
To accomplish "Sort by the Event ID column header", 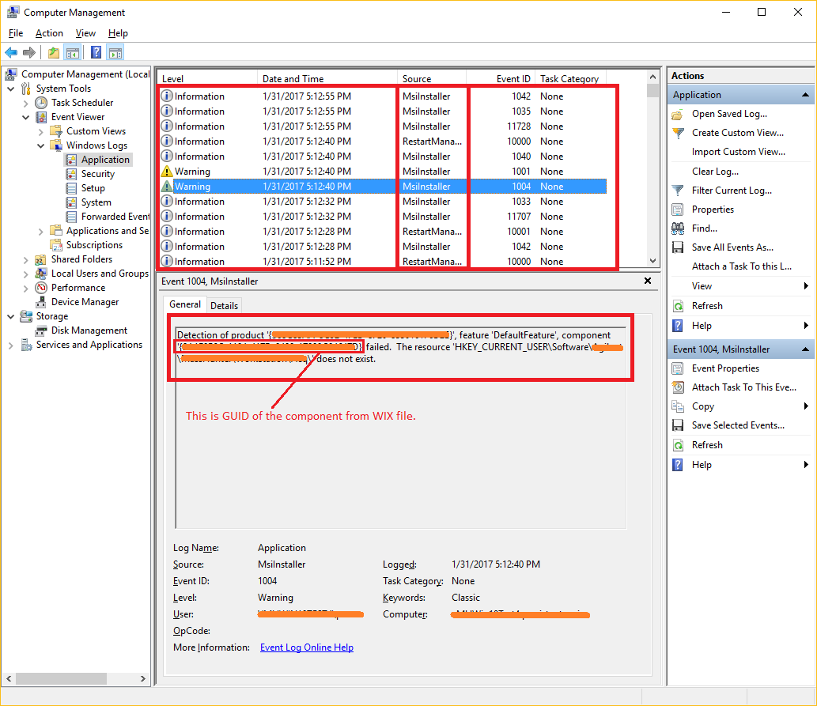I will tap(500, 79).
